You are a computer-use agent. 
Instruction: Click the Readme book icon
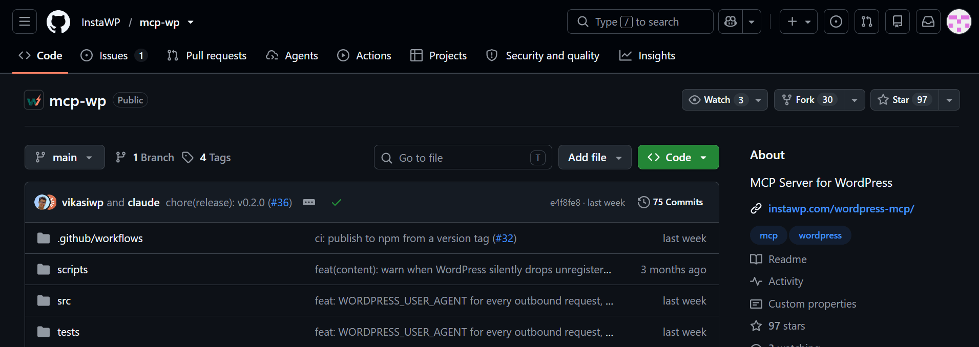pyautogui.click(x=756, y=259)
